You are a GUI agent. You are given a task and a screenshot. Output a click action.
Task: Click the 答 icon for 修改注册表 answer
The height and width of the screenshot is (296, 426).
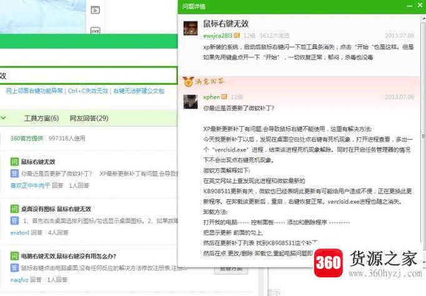point(14,268)
